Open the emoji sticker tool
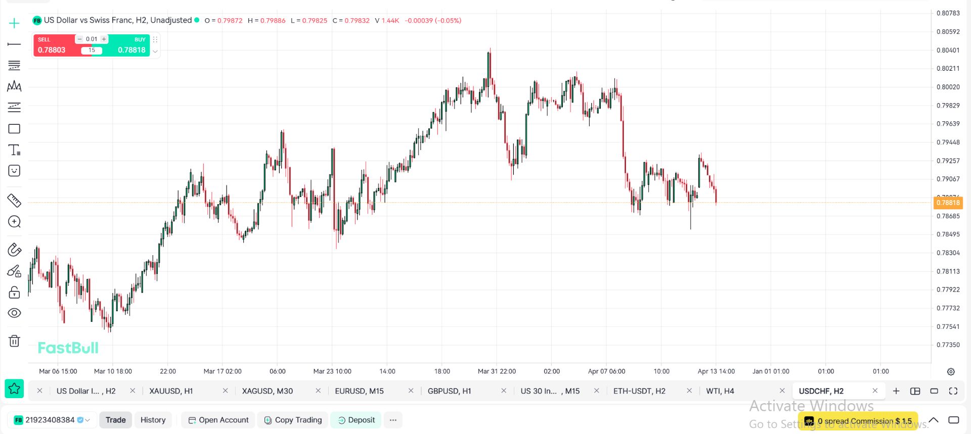Screen dimensions: 971x434 tap(14, 171)
